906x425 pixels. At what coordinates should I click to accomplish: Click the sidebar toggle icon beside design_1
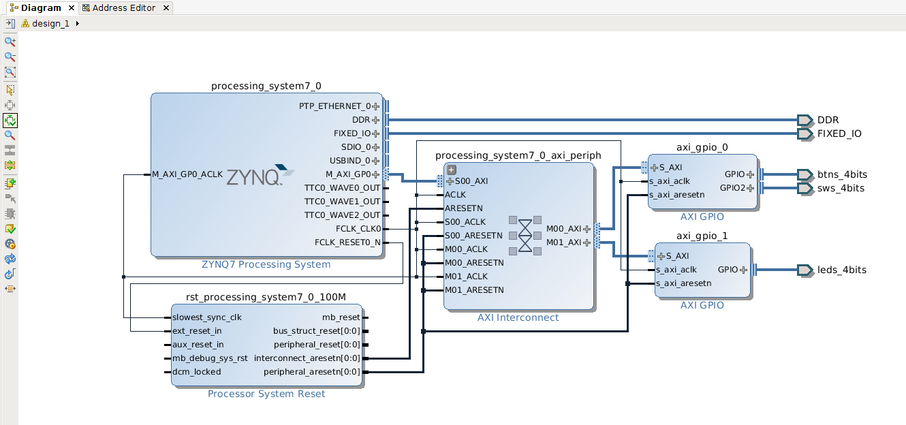tap(10, 23)
